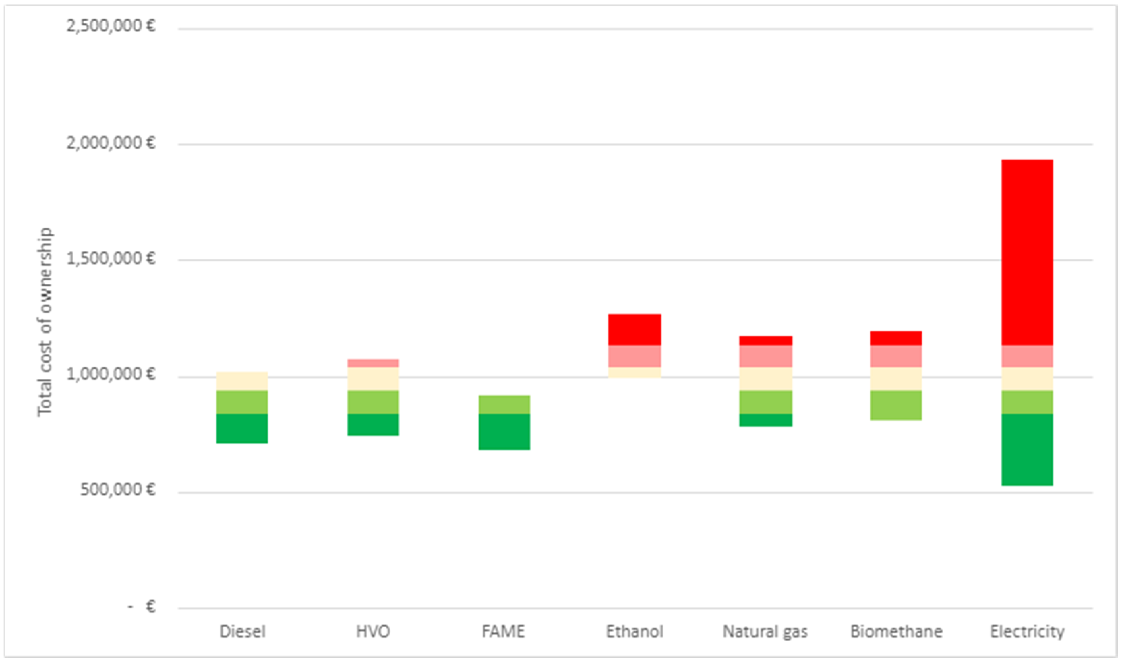Select the 1,500,000 € y-axis label
Viewport: 1123px width, 666px height.
111,259
